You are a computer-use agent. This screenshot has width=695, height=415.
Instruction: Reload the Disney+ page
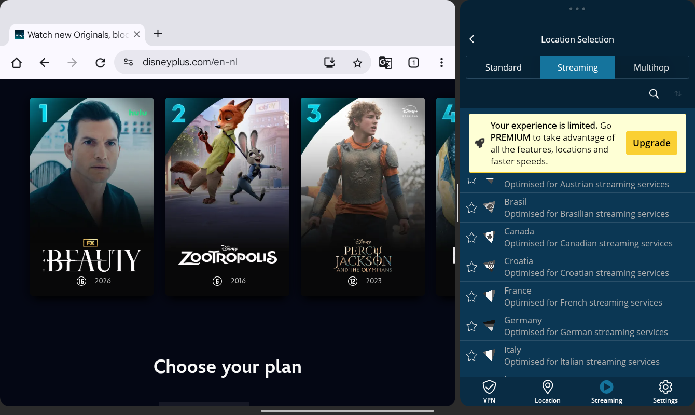(101, 63)
